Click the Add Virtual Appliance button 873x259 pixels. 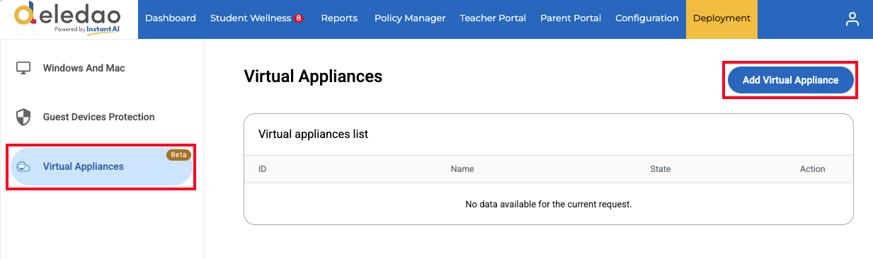(790, 80)
